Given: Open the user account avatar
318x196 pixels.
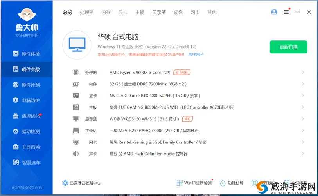Looking at the screenshot, I should pyautogui.click(x=274, y=12).
